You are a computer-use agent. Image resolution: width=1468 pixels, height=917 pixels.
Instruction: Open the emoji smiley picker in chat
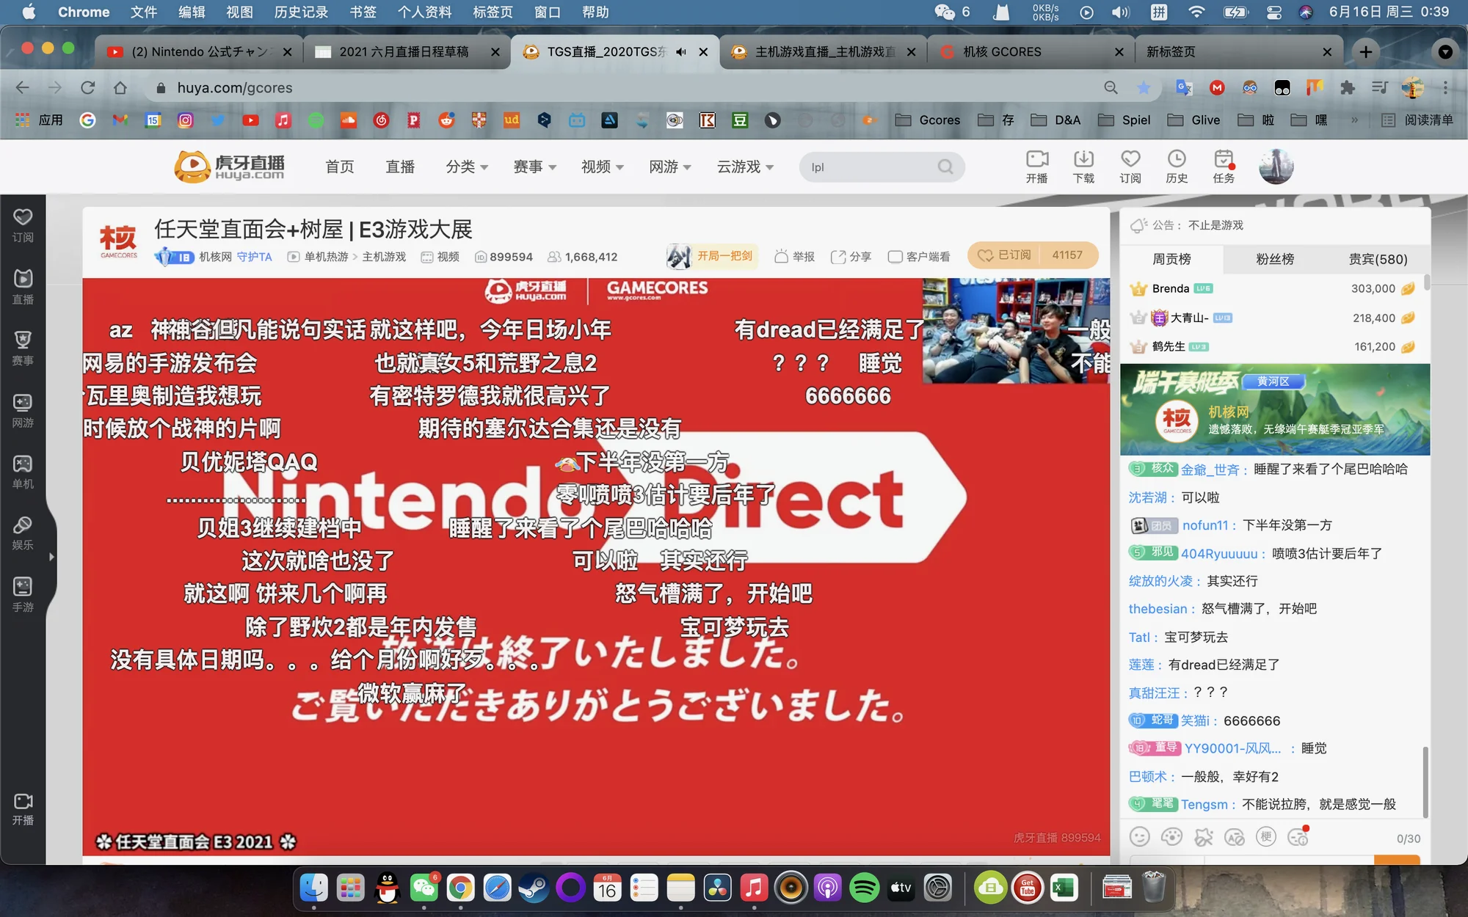(1139, 837)
